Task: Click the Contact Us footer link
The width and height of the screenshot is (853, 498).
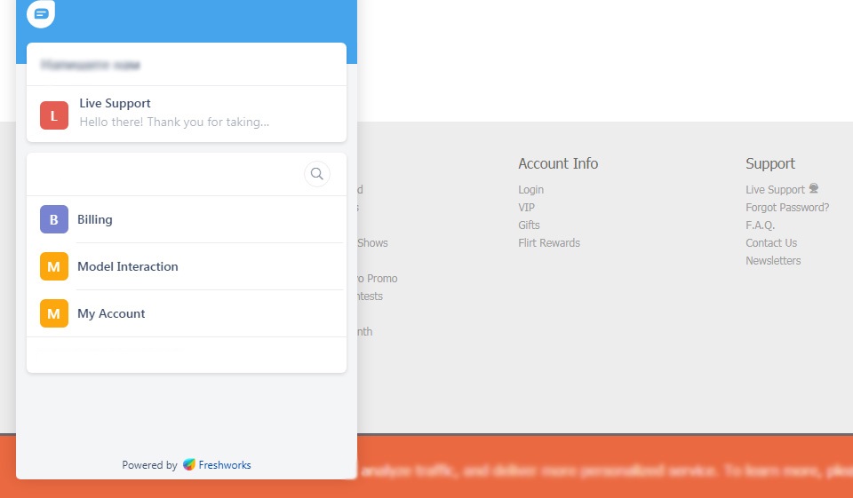Action: [771, 243]
